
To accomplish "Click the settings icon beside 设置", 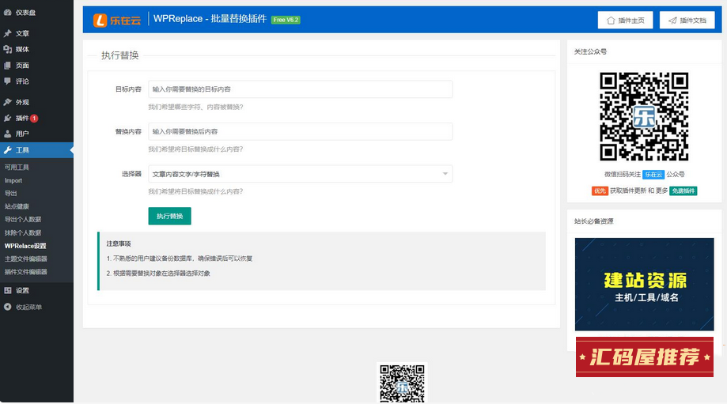I will pos(7,290).
